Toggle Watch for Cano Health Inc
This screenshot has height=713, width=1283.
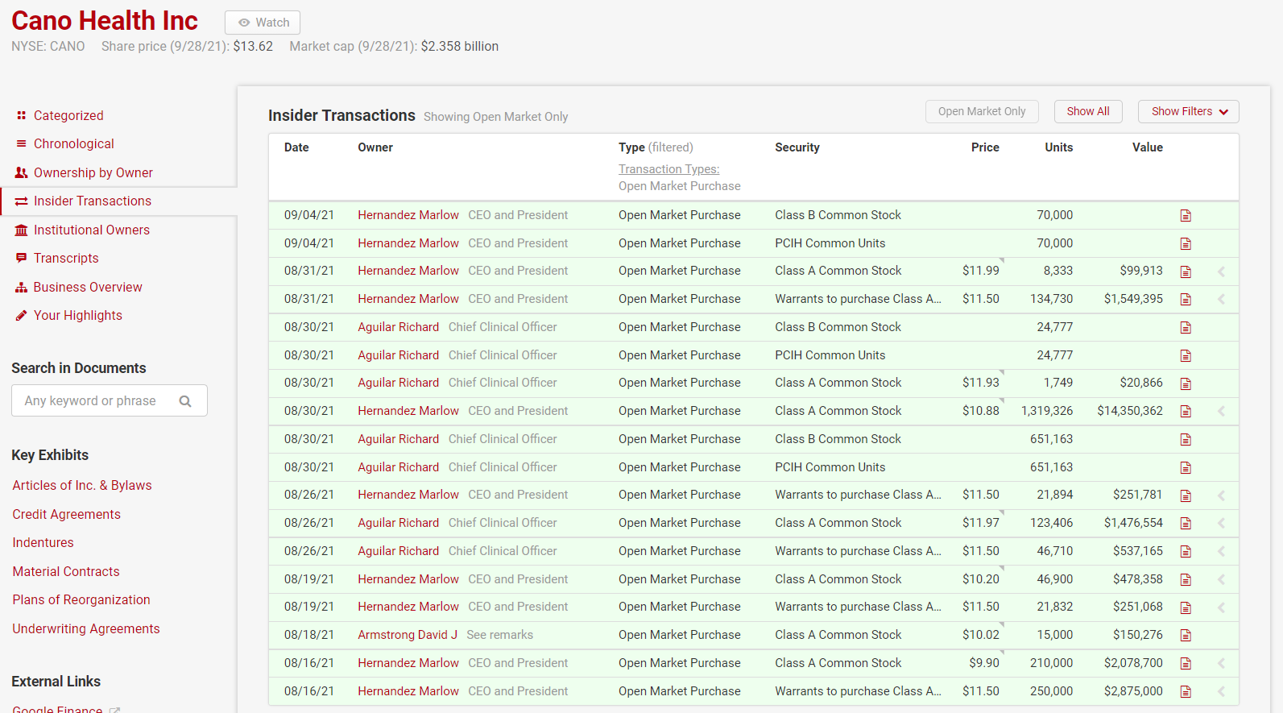(263, 23)
